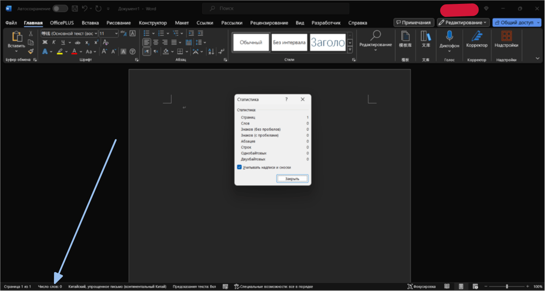
Task: Align text left
Action: (147, 42)
